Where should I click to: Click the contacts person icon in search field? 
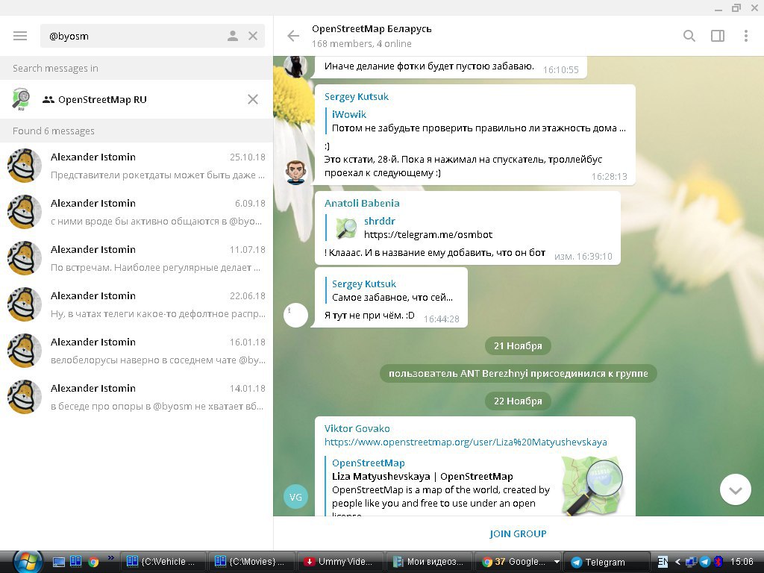tap(233, 36)
